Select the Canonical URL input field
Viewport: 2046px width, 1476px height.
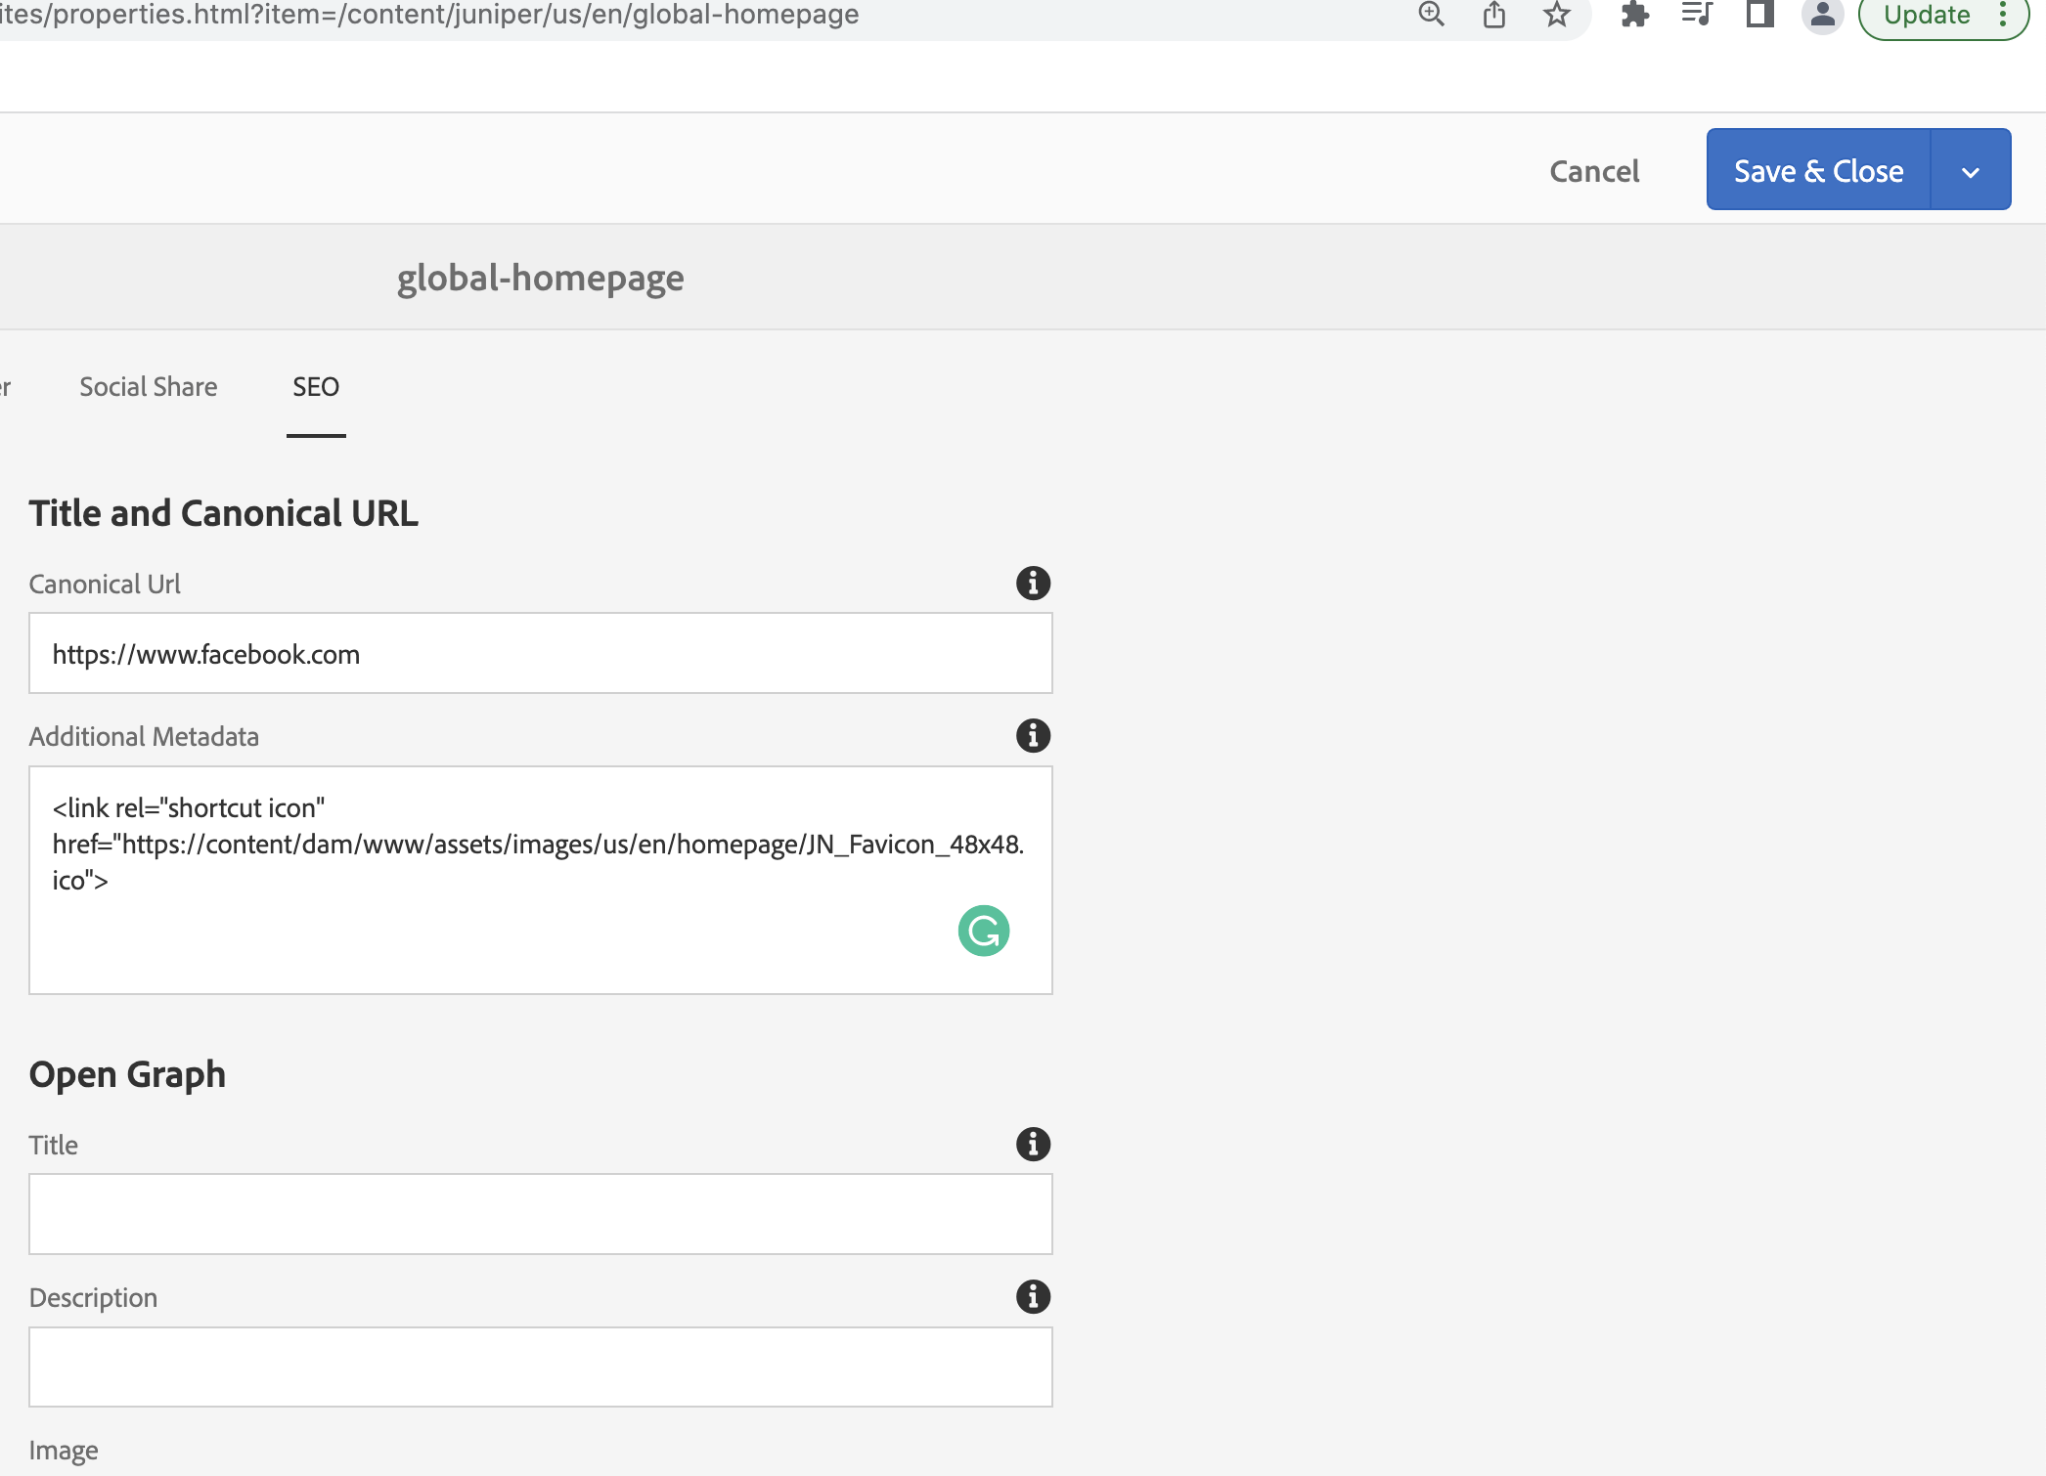click(x=540, y=652)
